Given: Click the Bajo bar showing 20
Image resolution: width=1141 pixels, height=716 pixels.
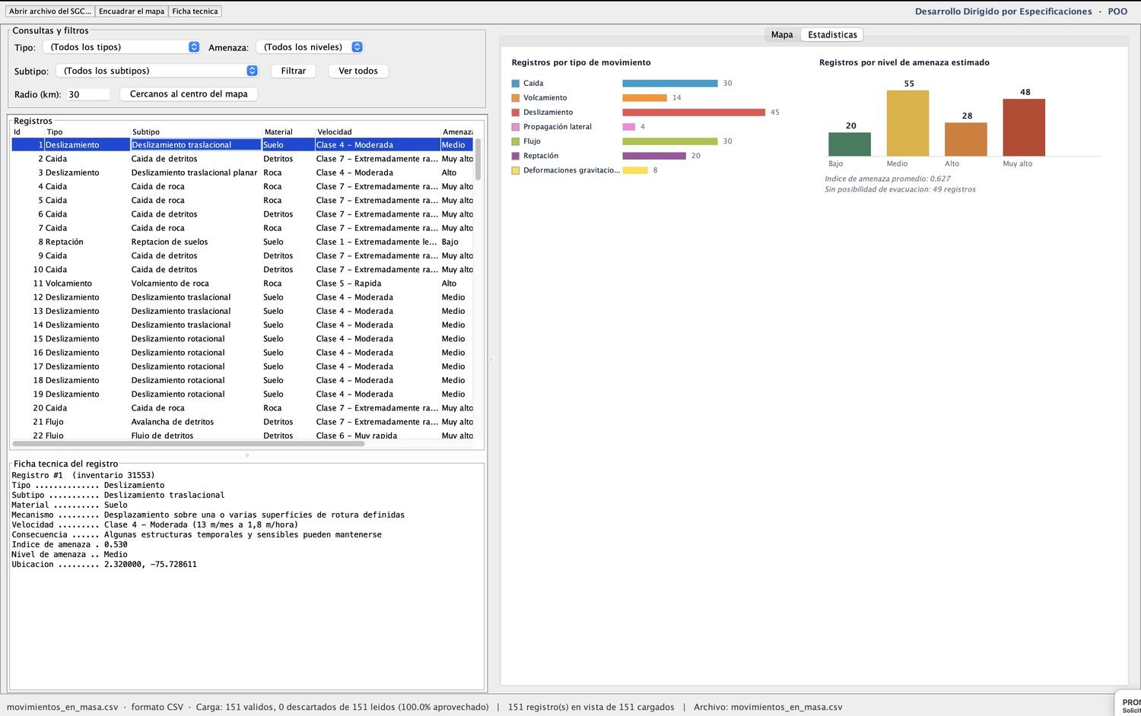Looking at the screenshot, I should [850, 144].
